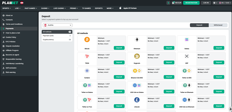Open KYC Policies page

pos(19,42)
